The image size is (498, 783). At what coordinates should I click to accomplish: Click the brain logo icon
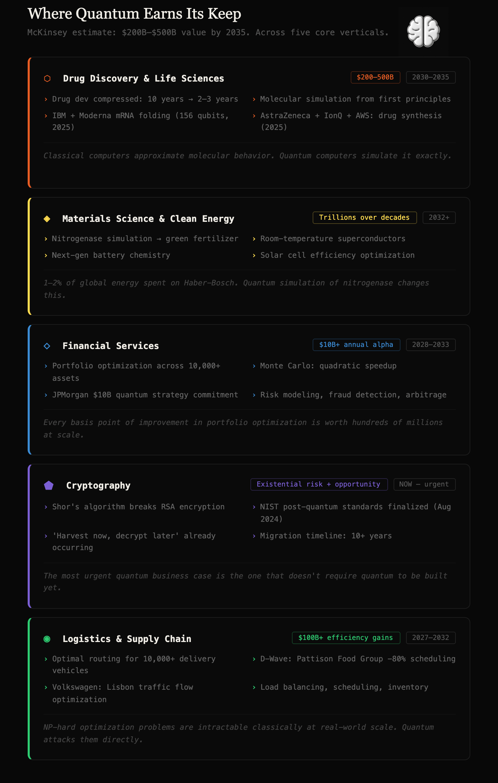click(423, 31)
